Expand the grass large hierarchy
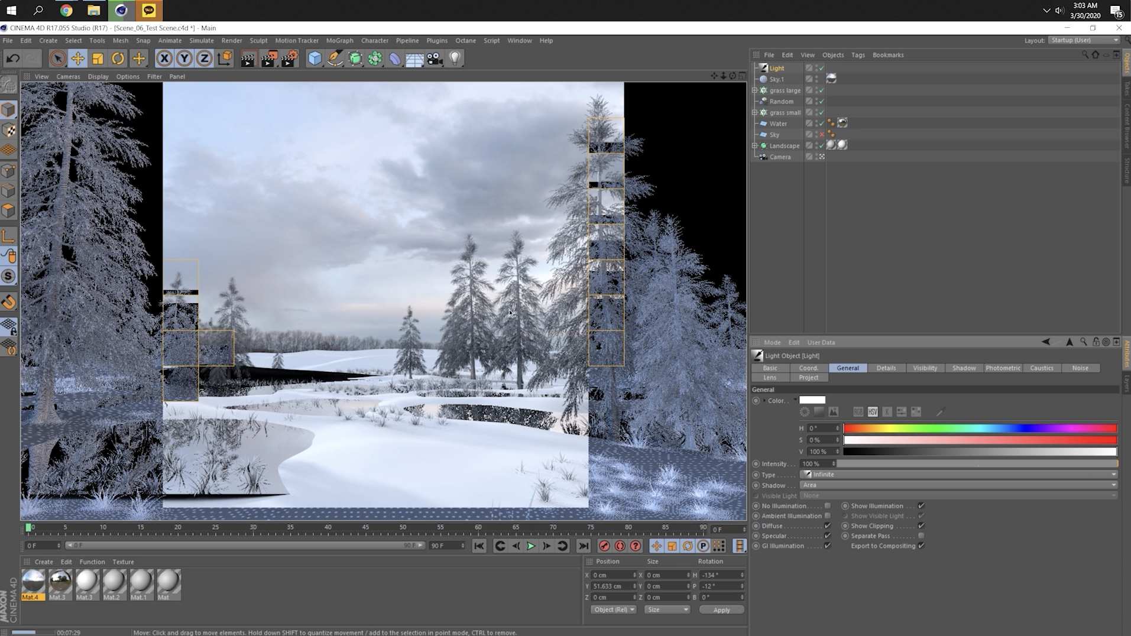The width and height of the screenshot is (1131, 636). point(755,90)
